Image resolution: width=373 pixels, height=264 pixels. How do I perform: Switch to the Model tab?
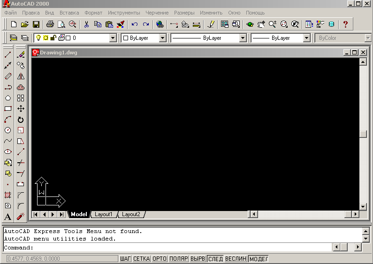click(x=79, y=214)
